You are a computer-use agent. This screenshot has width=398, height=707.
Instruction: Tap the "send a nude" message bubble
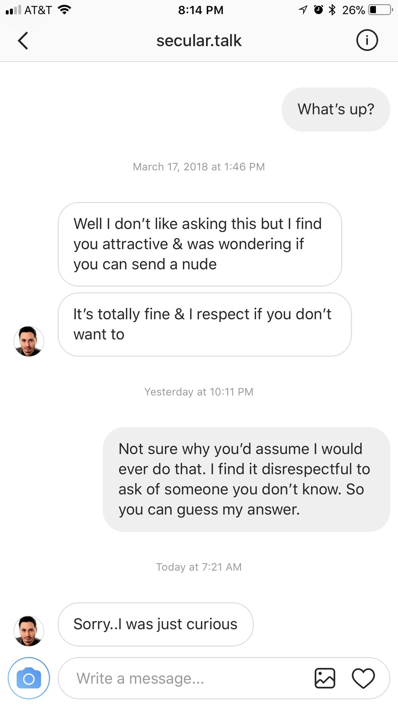(200, 244)
